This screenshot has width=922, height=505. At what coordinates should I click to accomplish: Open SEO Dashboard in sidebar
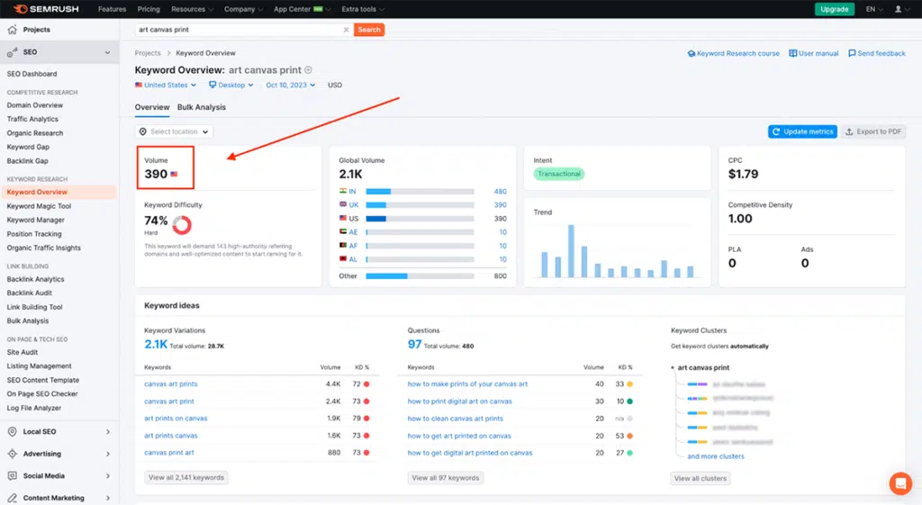pyautogui.click(x=32, y=74)
